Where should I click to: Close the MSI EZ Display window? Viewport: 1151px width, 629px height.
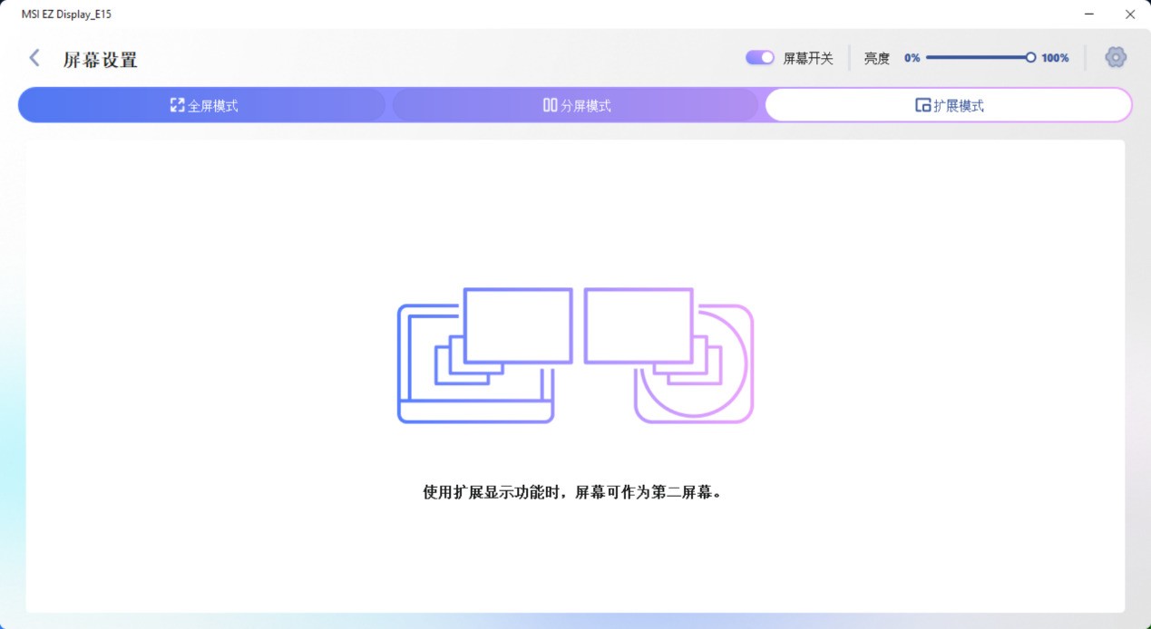[x=1130, y=14]
